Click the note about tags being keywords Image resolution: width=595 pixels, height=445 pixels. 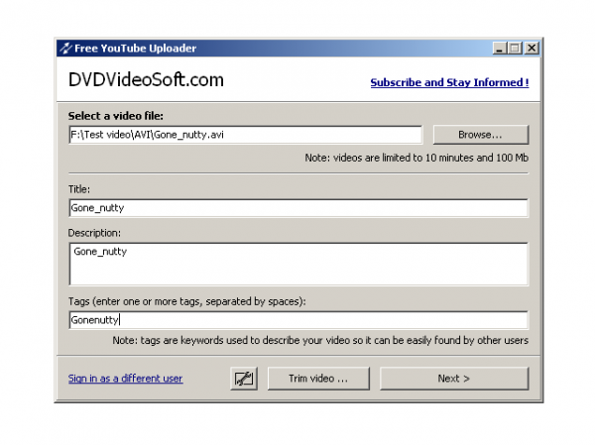[320, 340]
